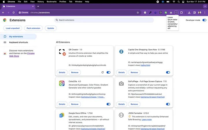This screenshot has width=208, height=130.
Task: Open GoFullPage background page (Inactive) link
Action: click(153, 97)
